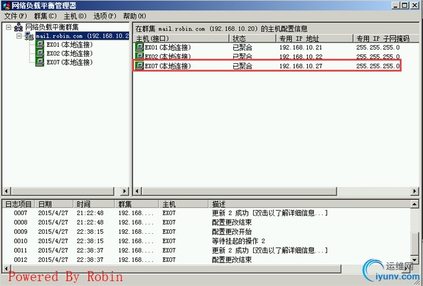
Task: Open the 群集(C) menu
Action: [45, 16]
